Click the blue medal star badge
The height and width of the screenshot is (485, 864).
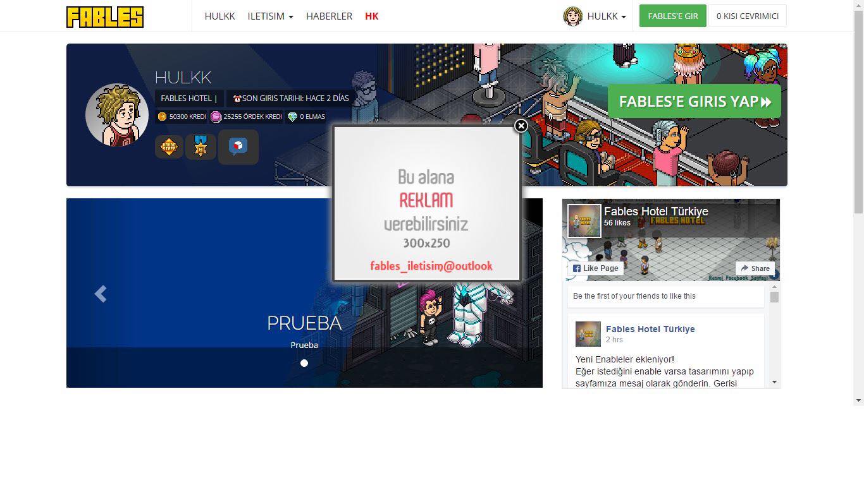coord(201,147)
